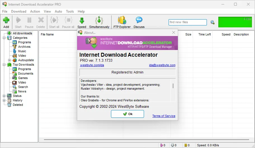Click the downloading count status bar icon

pos(173,145)
